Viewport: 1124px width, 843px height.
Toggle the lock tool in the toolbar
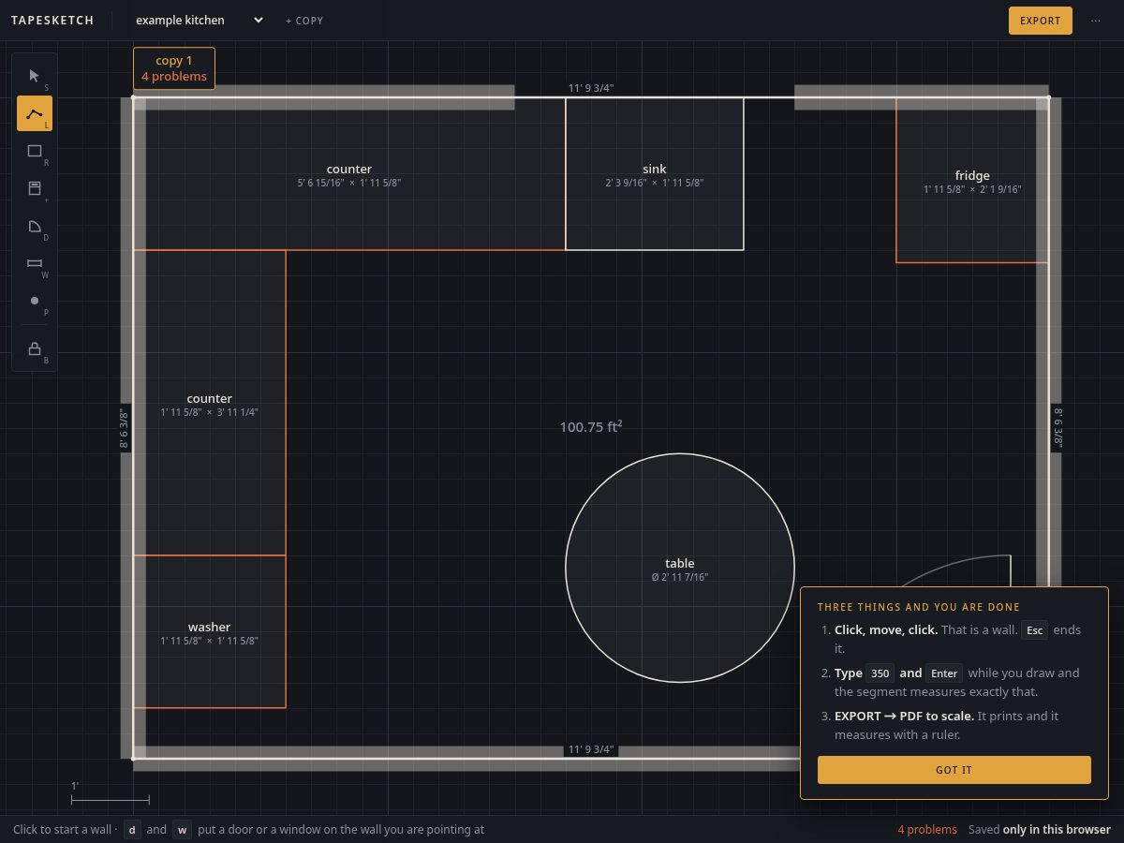pyautogui.click(x=35, y=348)
